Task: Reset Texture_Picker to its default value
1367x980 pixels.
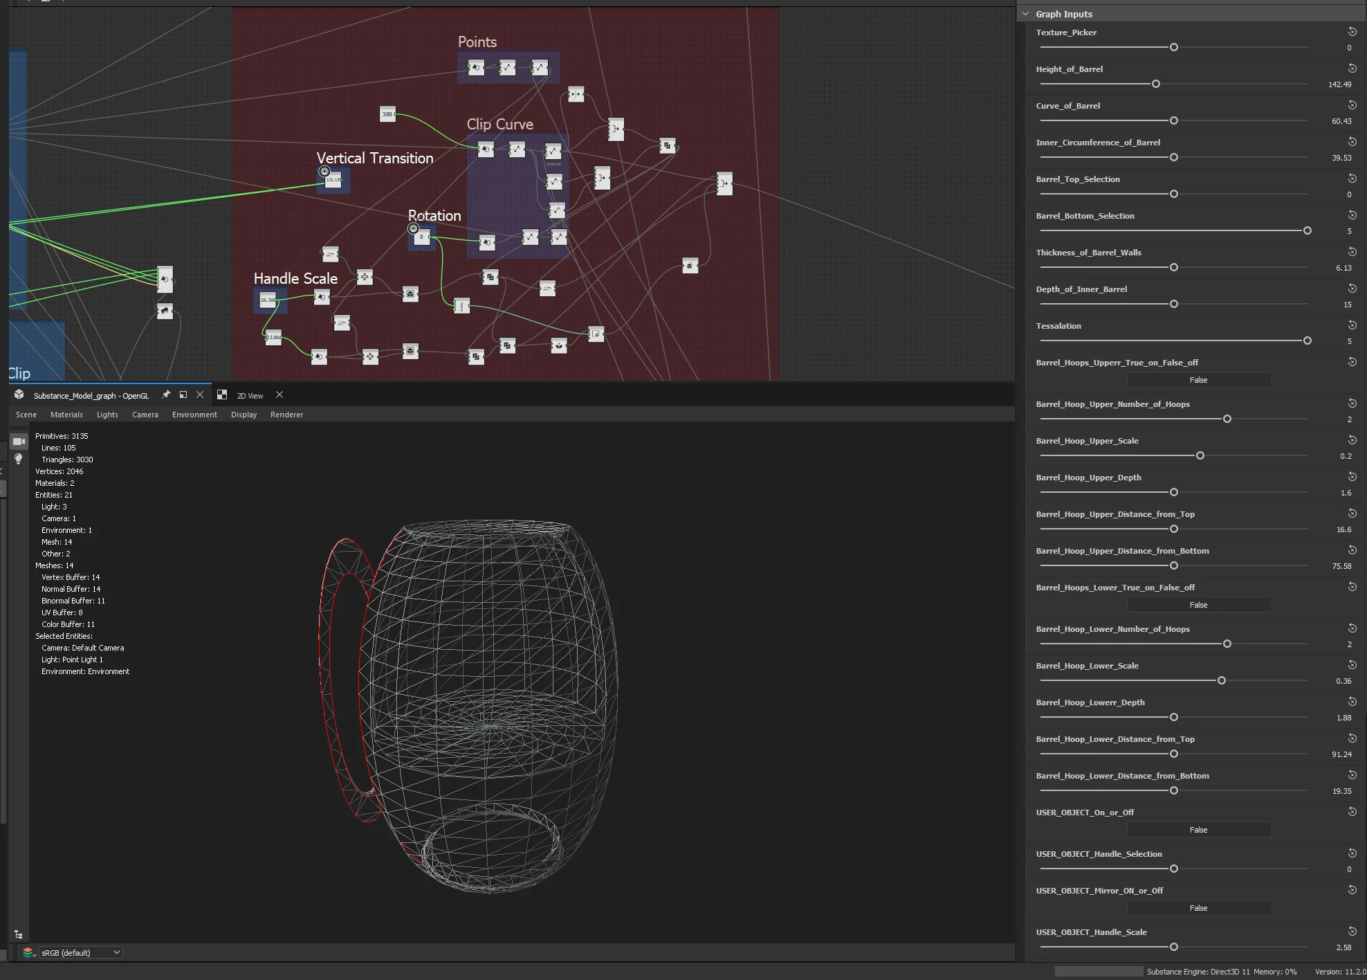Action: click(1352, 32)
